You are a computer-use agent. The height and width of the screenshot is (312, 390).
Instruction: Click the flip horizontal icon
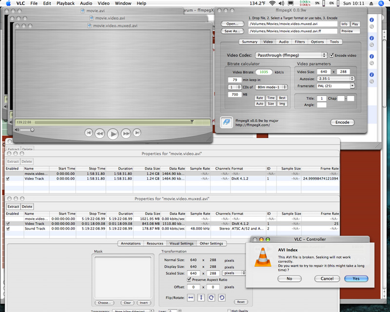click(x=191, y=297)
